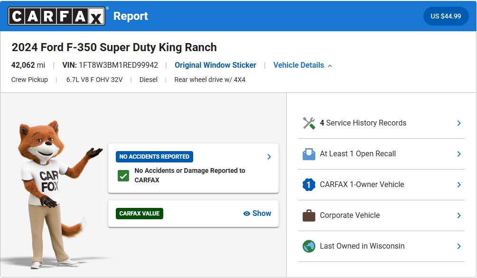Click the vehicle title 2024 Ford F-350
Viewport: 477px width, 278px height.
point(114,47)
